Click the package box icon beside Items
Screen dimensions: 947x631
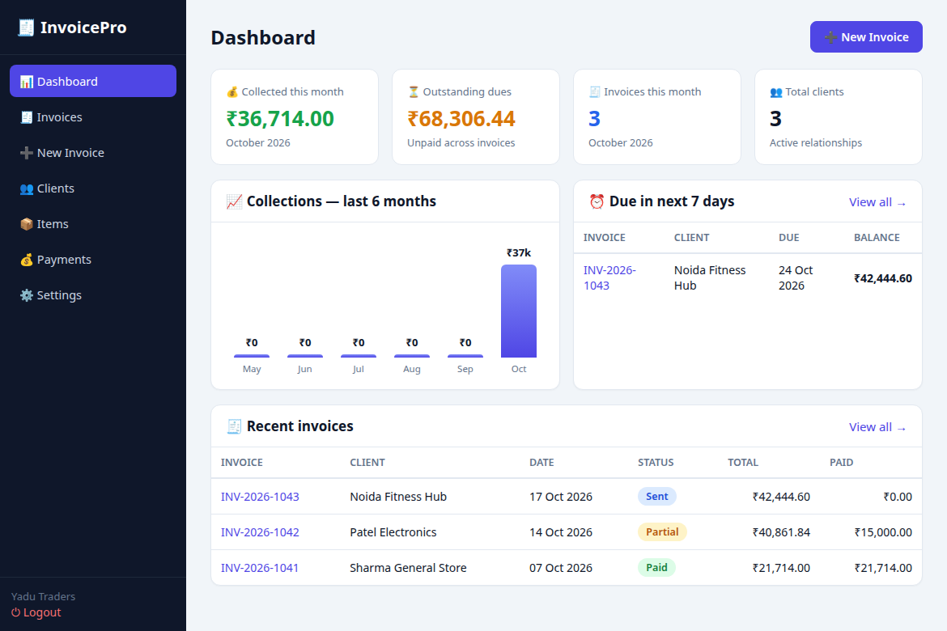point(27,224)
